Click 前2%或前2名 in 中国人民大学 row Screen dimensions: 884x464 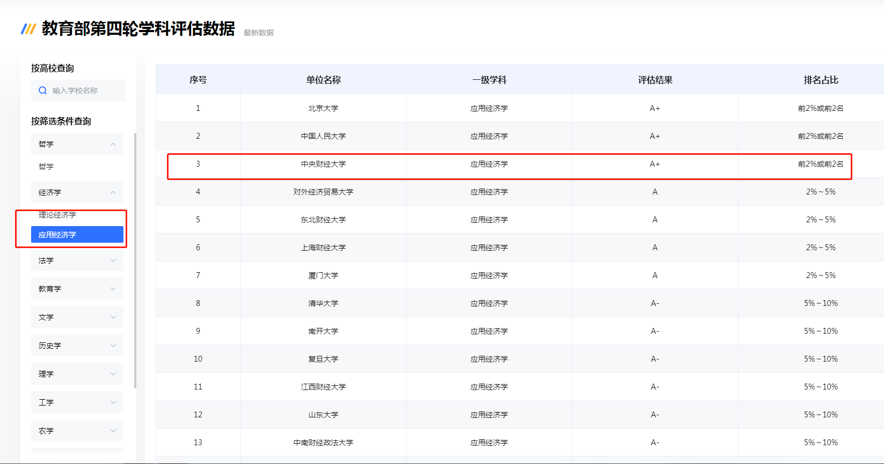tap(821, 136)
